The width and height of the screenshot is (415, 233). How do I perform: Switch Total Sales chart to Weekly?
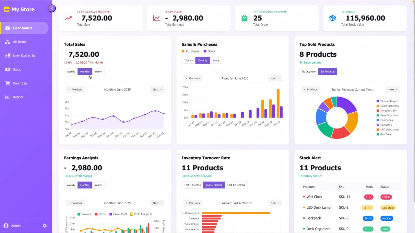pyautogui.click(x=71, y=72)
